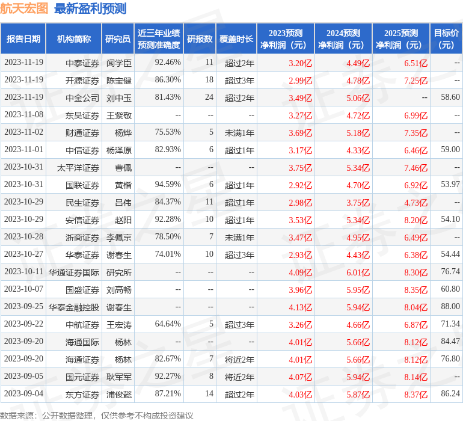Click 2025 profit forecast 7.25亿
The image size is (463, 421).
pyautogui.click(x=415, y=81)
